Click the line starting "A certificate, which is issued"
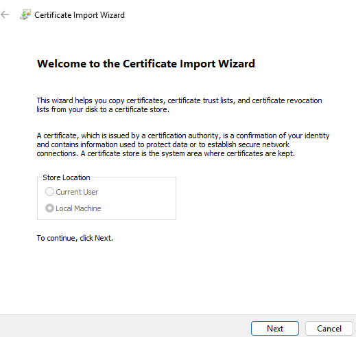This screenshot has width=356, height=337. pyautogui.click(x=183, y=135)
